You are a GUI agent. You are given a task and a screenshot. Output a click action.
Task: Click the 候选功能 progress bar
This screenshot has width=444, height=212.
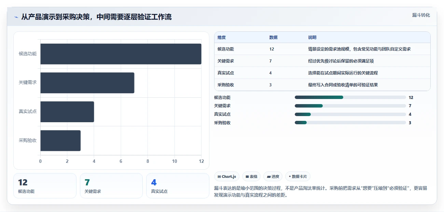[x=350, y=97]
